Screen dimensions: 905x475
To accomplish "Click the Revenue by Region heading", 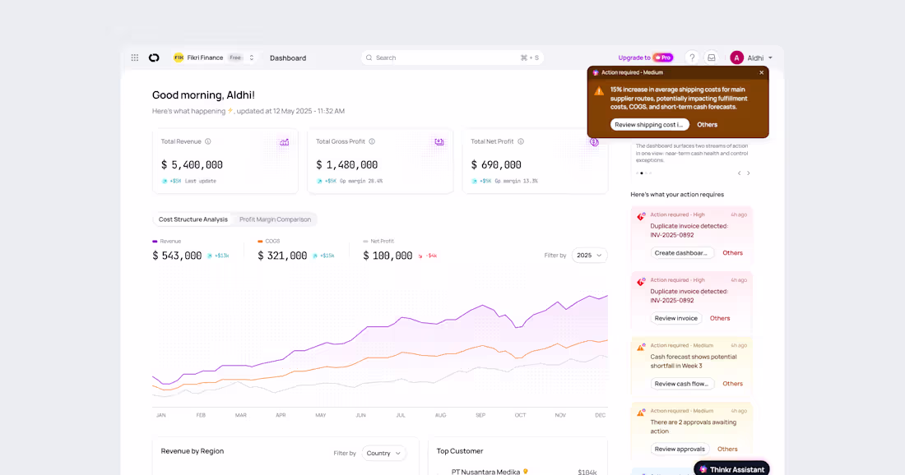I will coord(193,451).
